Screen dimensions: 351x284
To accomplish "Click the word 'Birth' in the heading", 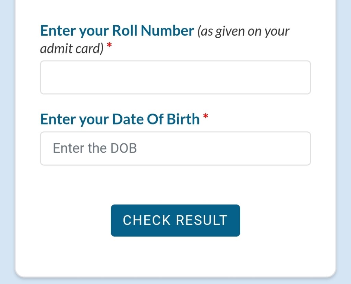I will (x=183, y=119).
